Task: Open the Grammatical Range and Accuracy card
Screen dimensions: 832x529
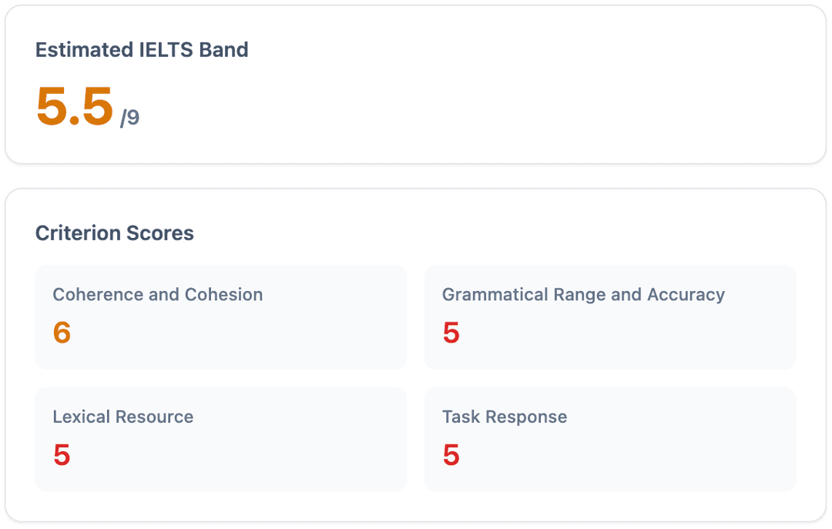Action: 610,317
